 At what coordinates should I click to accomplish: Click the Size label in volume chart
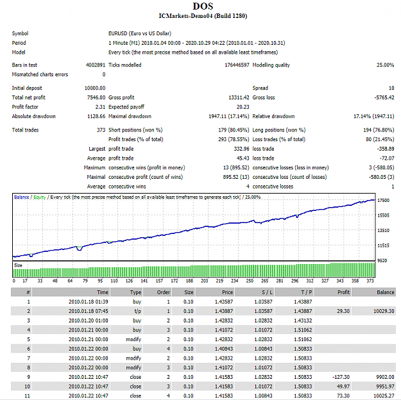[18, 265]
